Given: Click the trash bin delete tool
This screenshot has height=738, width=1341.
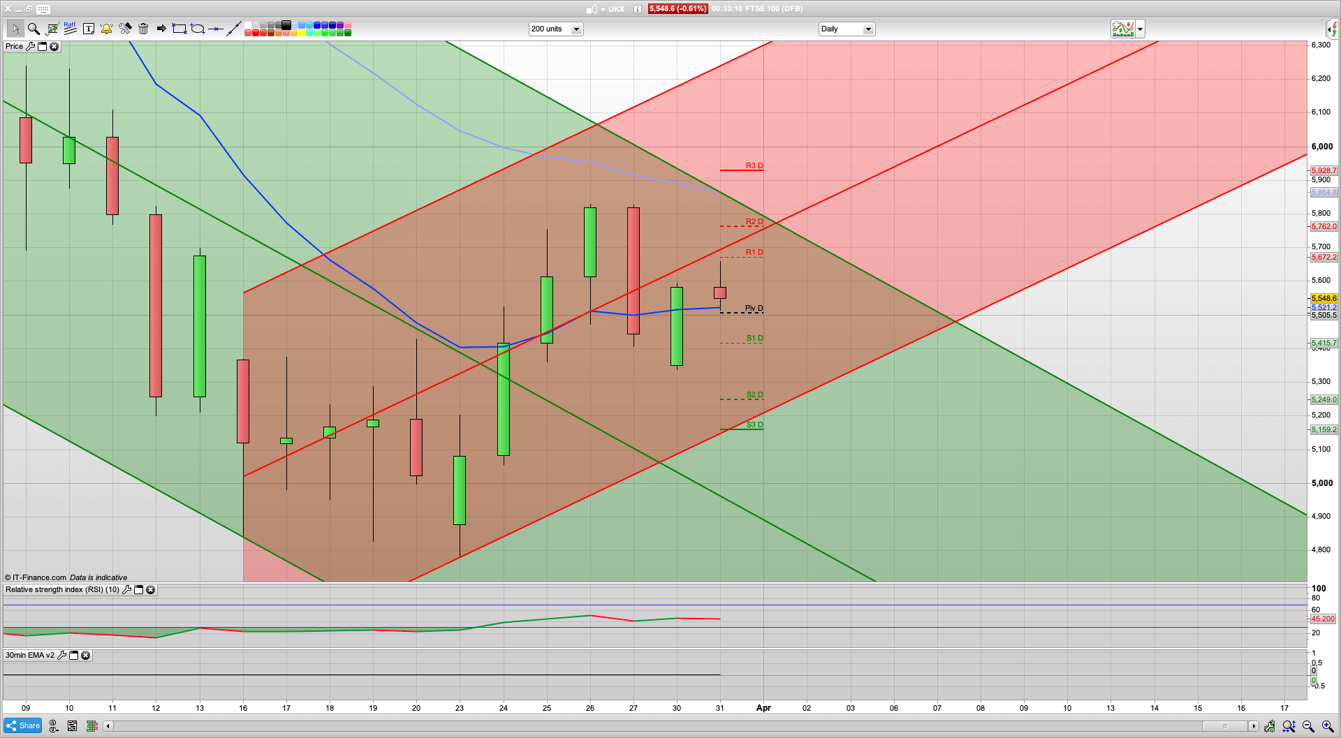Looking at the screenshot, I should 143,29.
